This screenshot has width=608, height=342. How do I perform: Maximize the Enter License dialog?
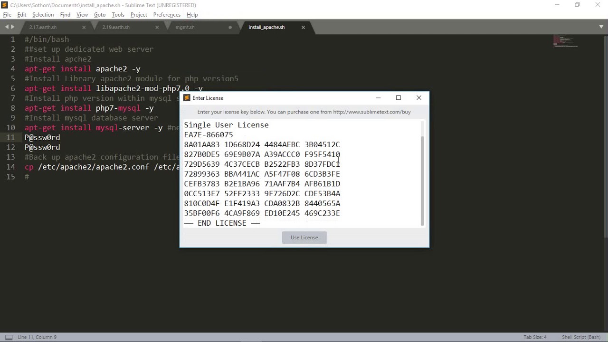(x=399, y=98)
